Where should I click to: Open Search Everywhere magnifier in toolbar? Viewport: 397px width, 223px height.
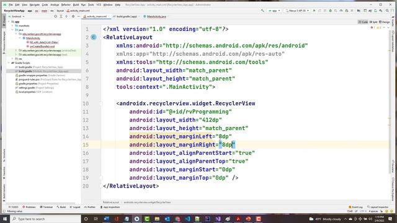pyautogui.click(x=387, y=11)
